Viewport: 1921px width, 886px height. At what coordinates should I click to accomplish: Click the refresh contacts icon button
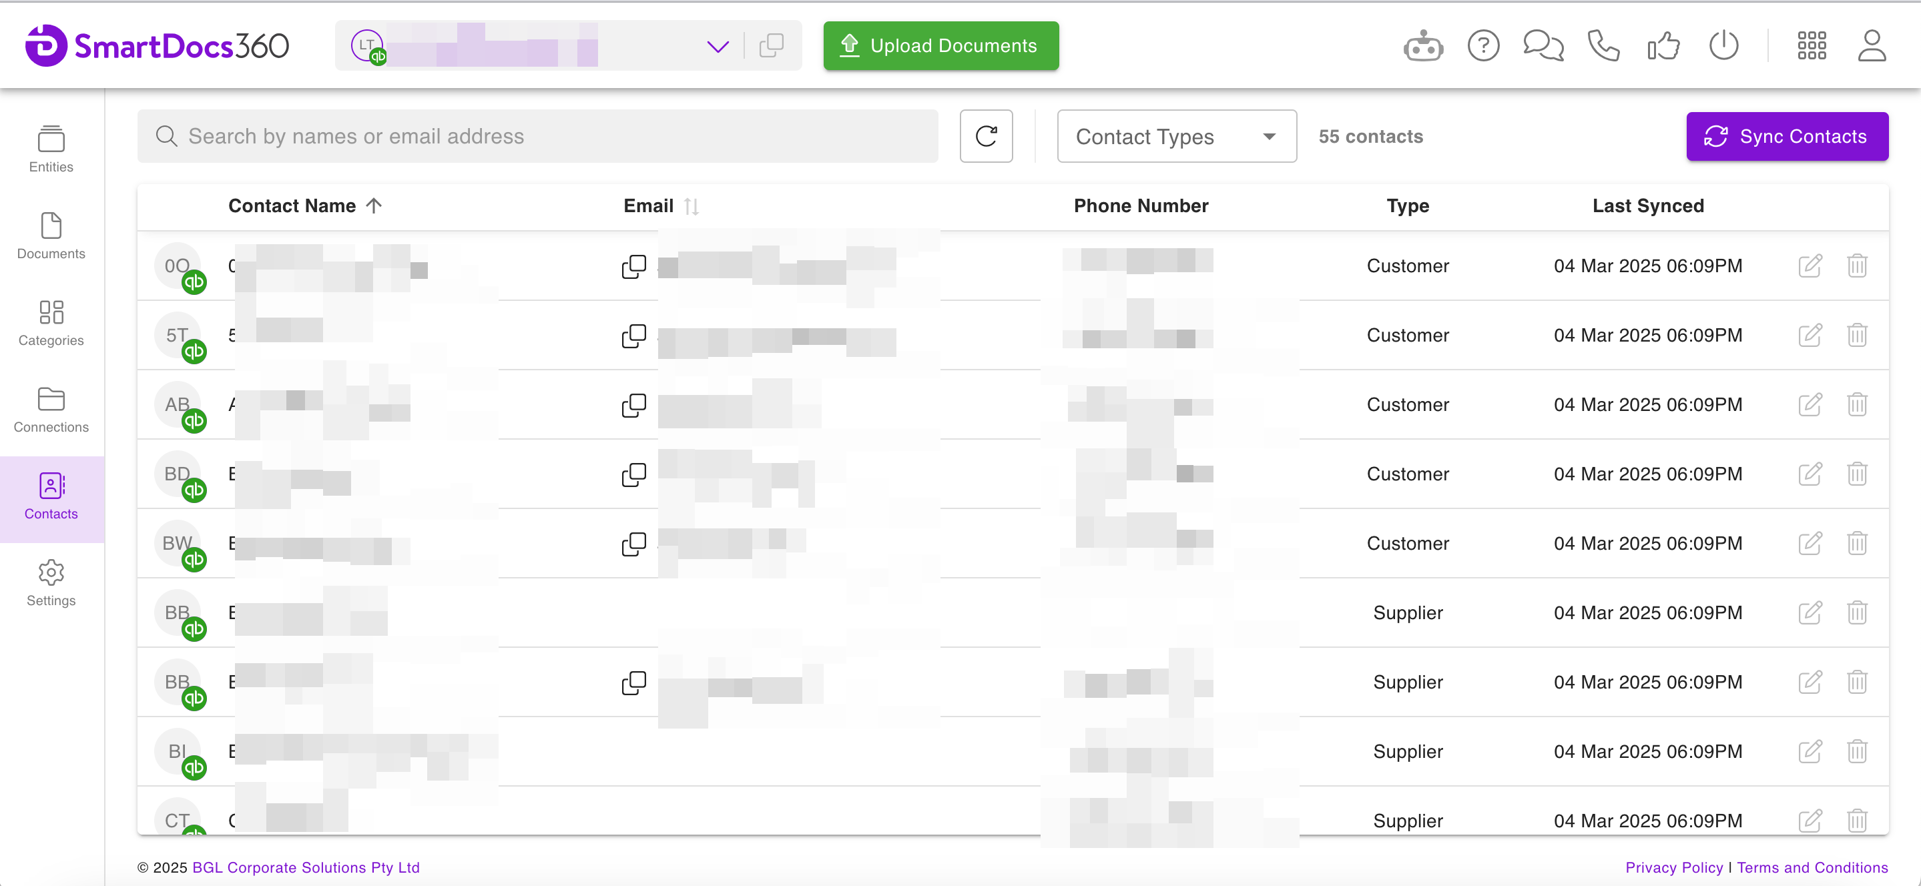[986, 136]
